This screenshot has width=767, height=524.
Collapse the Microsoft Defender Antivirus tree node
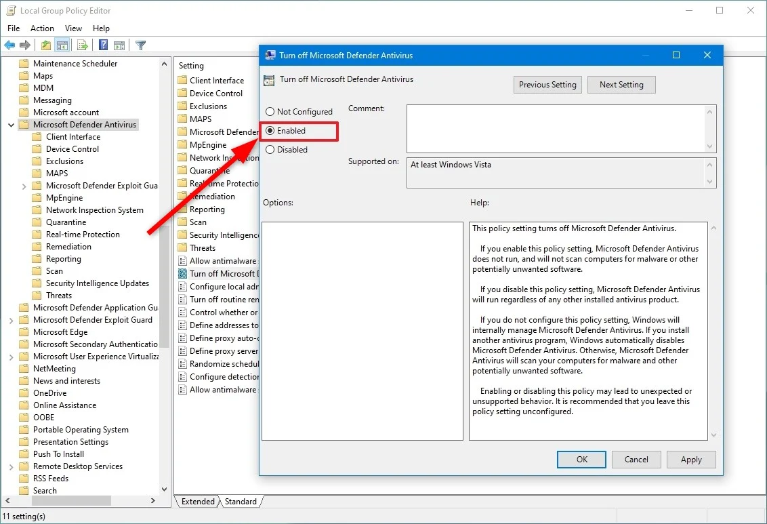pyautogui.click(x=12, y=125)
